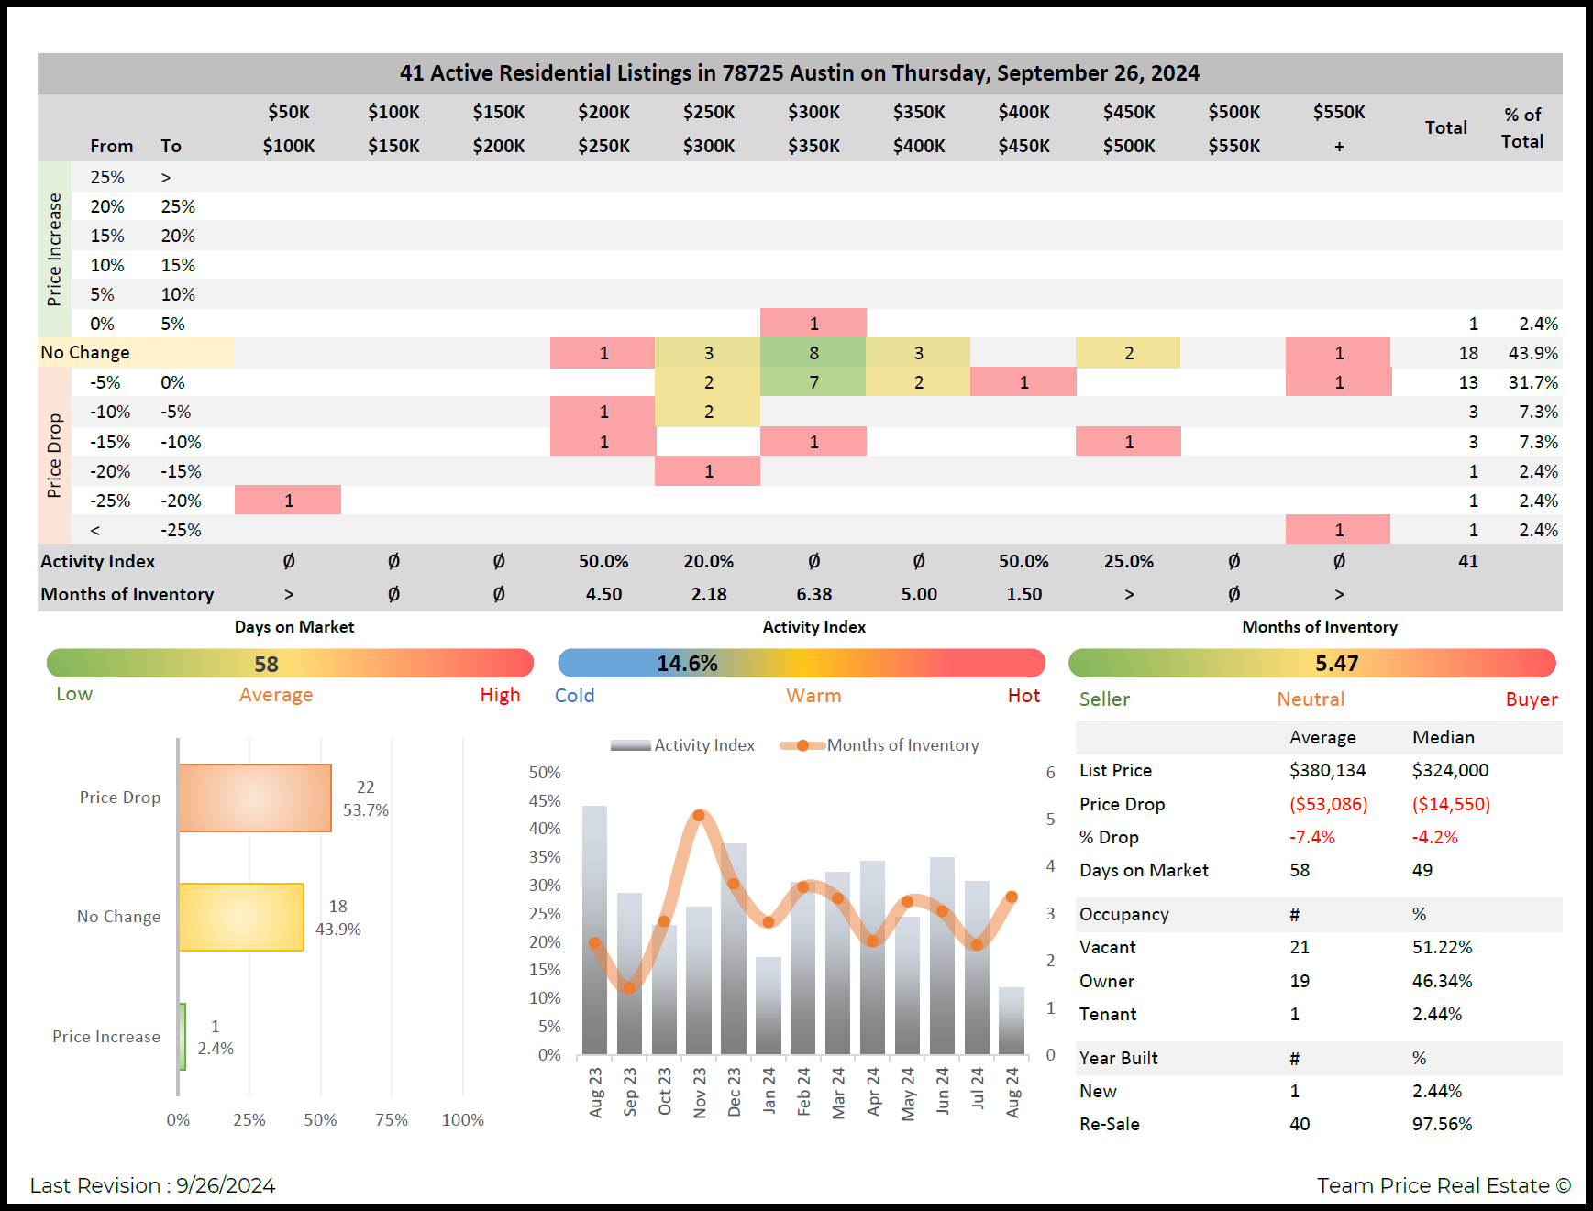Click the green cell with value 7
This screenshot has height=1211, width=1593.
(813, 382)
